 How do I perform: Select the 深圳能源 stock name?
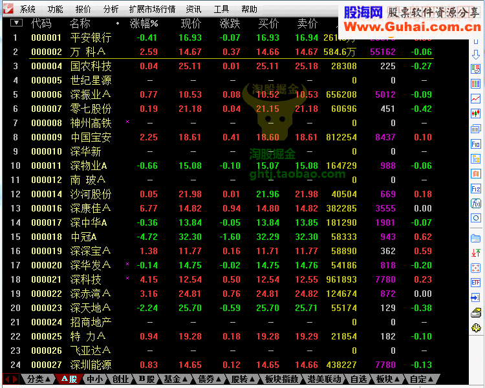(91, 365)
